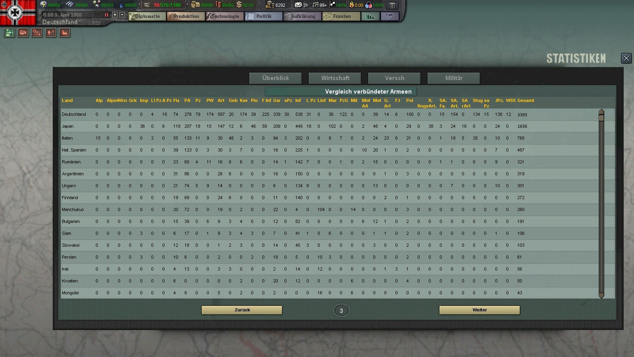Click the third map mode icon
634x357 pixels.
[x=37, y=33]
